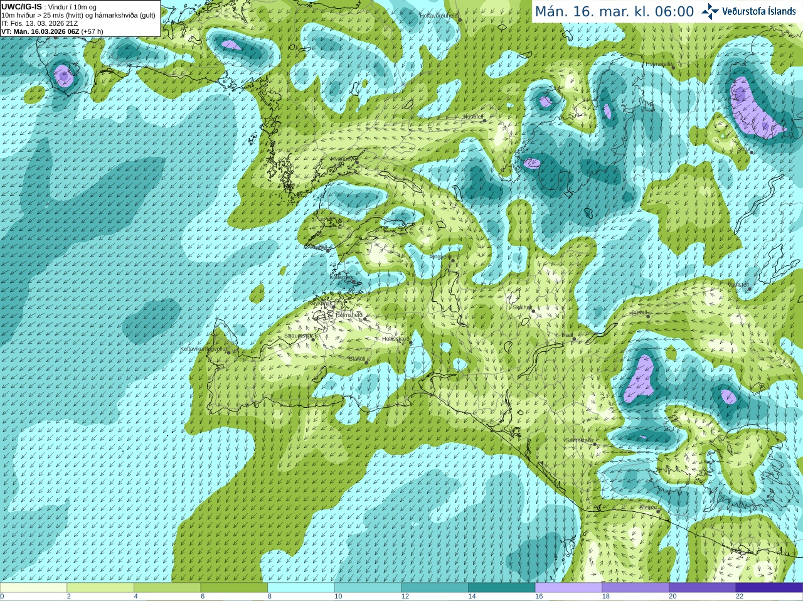Click the Hellisskarð station label
The height and width of the screenshot is (601, 803).
point(395,339)
